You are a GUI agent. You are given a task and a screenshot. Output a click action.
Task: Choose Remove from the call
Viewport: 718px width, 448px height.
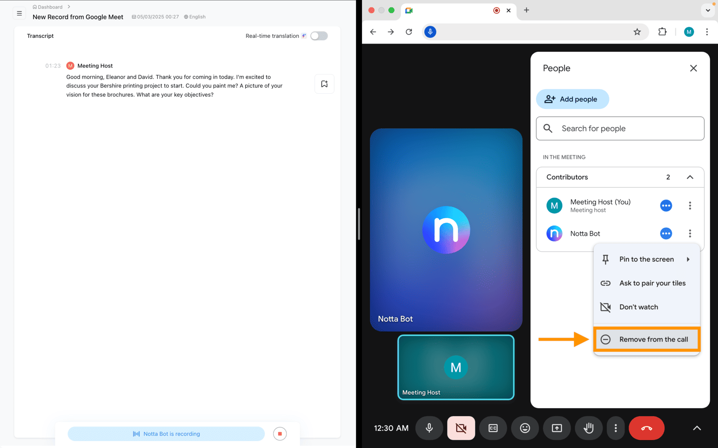point(647,339)
